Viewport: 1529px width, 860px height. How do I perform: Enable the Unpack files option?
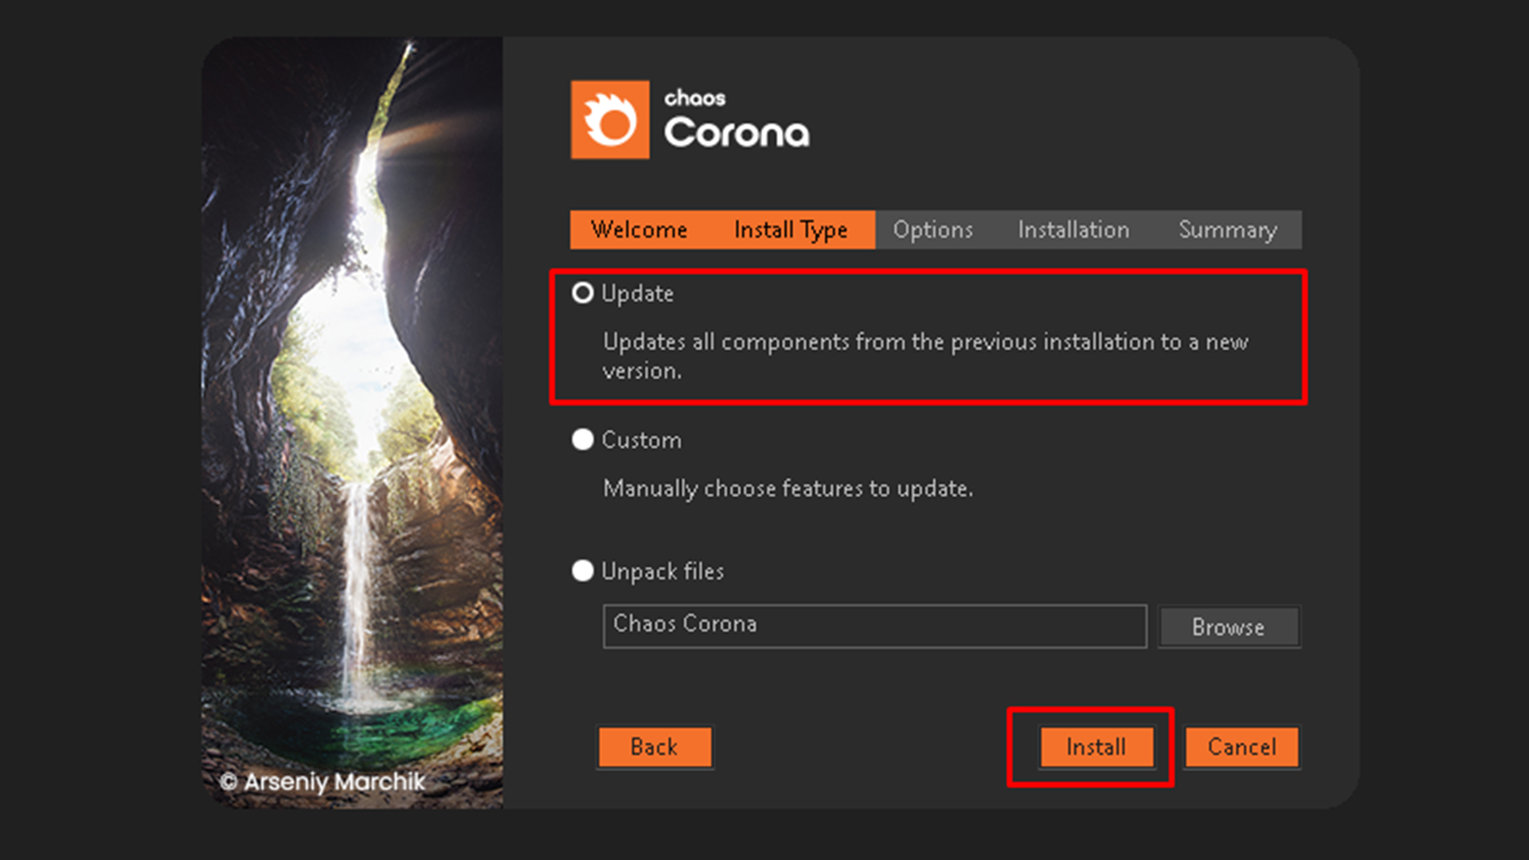point(582,571)
